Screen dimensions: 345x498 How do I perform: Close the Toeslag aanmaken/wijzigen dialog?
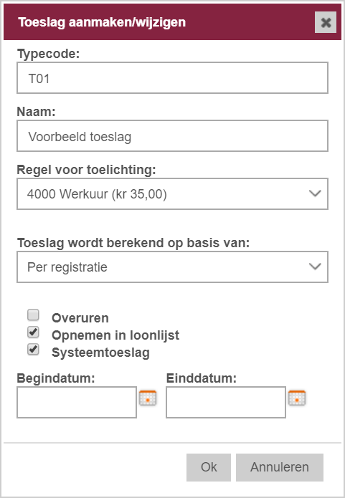tap(326, 22)
